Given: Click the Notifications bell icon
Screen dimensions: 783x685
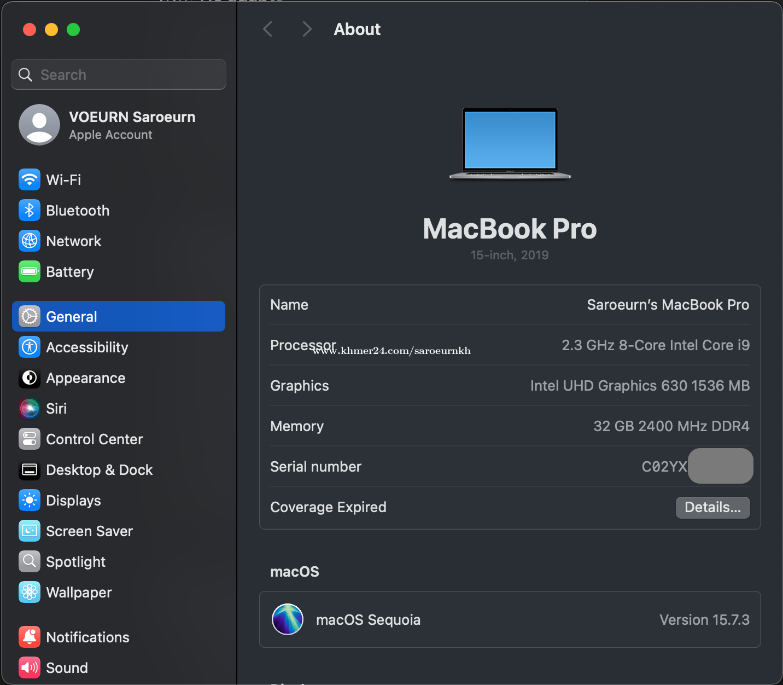Looking at the screenshot, I should click(30, 637).
